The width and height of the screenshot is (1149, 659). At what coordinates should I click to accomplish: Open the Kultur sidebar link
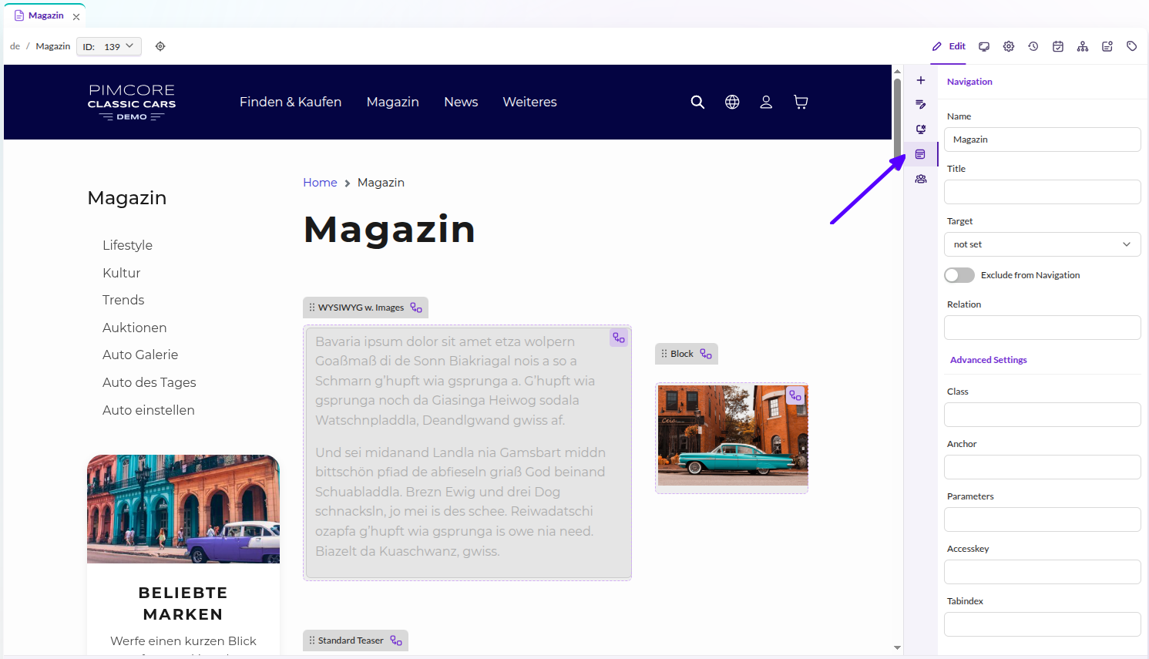click(121, 273)
